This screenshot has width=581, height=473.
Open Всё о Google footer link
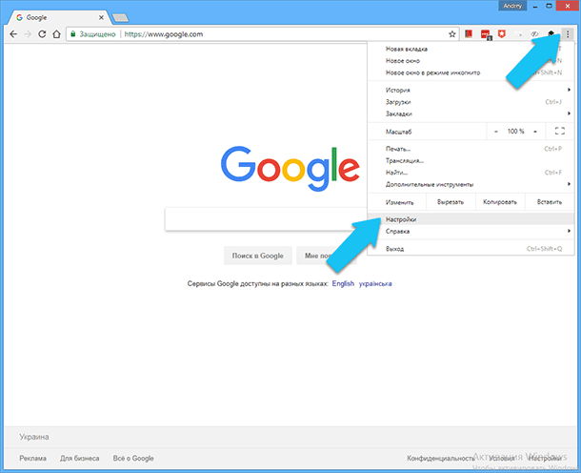click(133, 459)
